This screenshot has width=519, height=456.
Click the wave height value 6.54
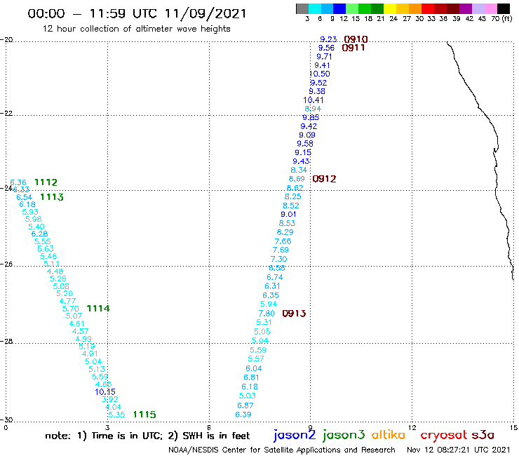point(25,197)
